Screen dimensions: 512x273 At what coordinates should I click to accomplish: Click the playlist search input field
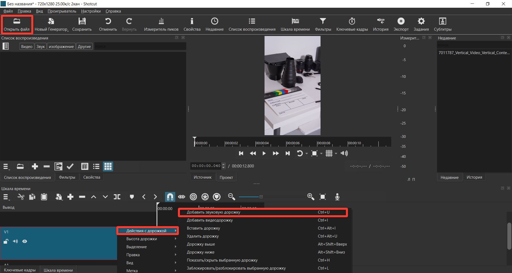[x=140, y=46]
